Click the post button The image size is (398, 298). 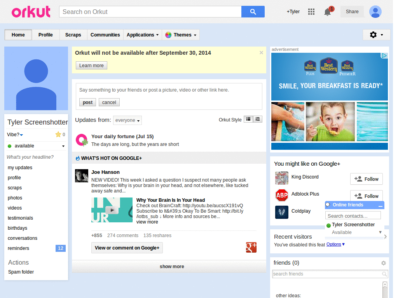(x=87, y=102)
